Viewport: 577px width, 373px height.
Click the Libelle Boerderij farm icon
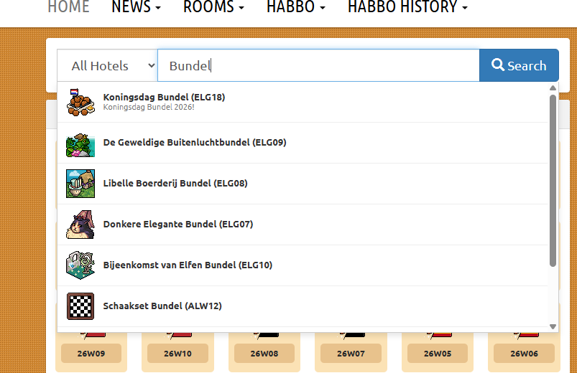[x=80, y=184]
